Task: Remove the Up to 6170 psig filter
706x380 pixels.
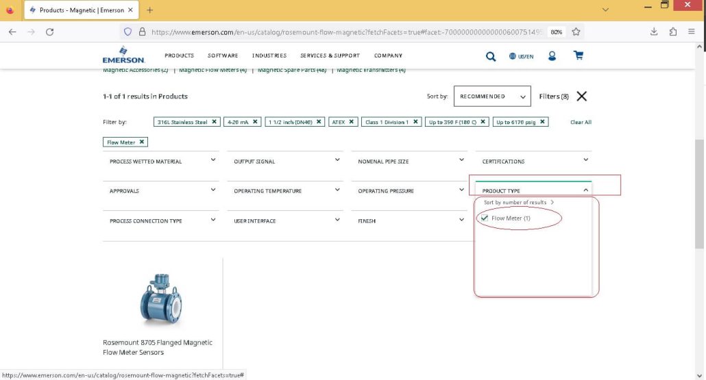Action: click(x=543, y=122)
